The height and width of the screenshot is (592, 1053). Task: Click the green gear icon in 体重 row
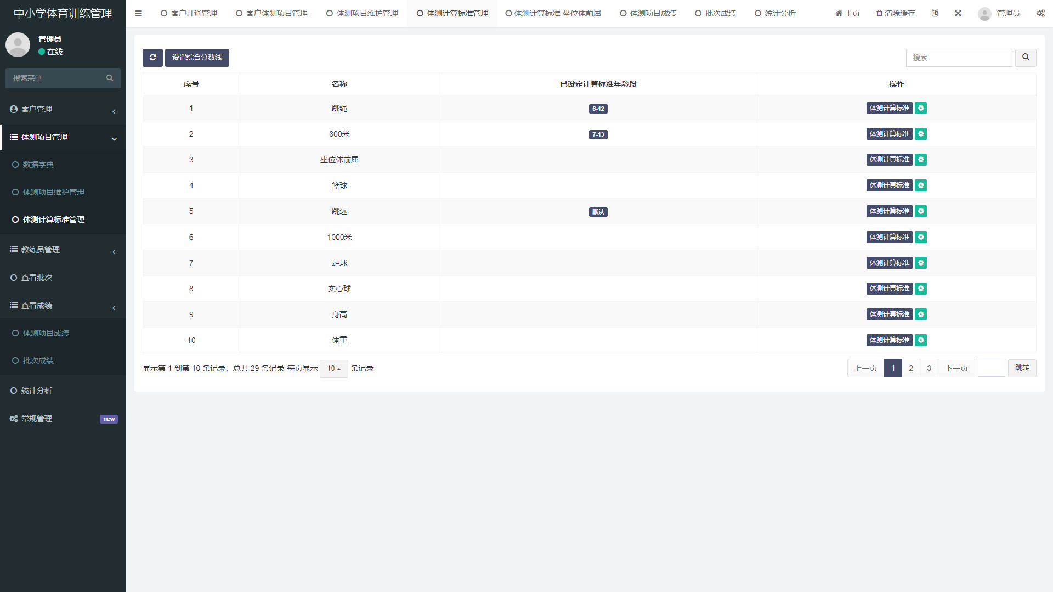(x=921, y=341)
